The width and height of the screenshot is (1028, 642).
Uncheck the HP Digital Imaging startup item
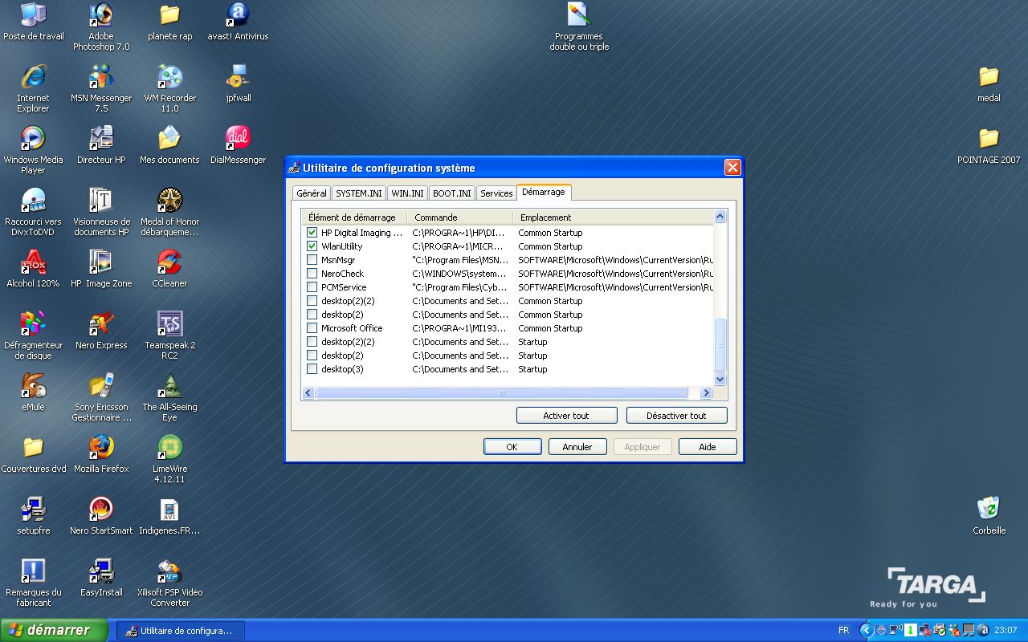pos(312,233)
